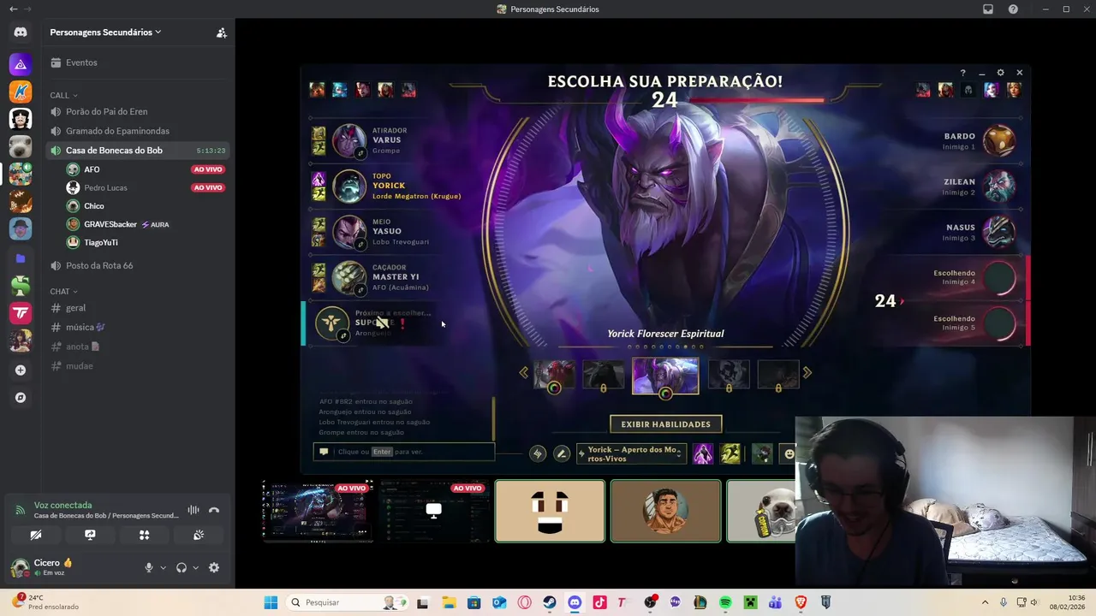
Task: Select Casa de Bonecas do Bob voice channel
Action: coord(137,151)
